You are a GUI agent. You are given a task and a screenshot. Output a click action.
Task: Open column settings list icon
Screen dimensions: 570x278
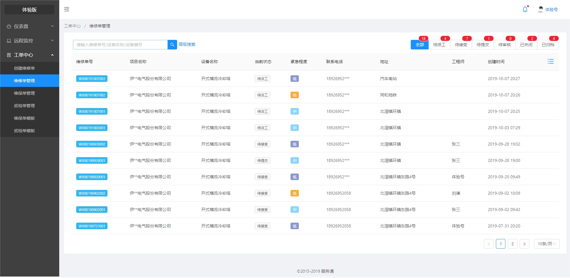[551, 61]
